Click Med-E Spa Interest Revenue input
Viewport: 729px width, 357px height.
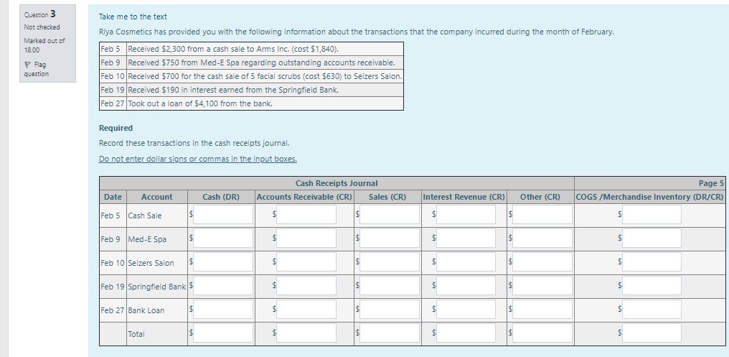pyautogui.click(x=466, y=238)
